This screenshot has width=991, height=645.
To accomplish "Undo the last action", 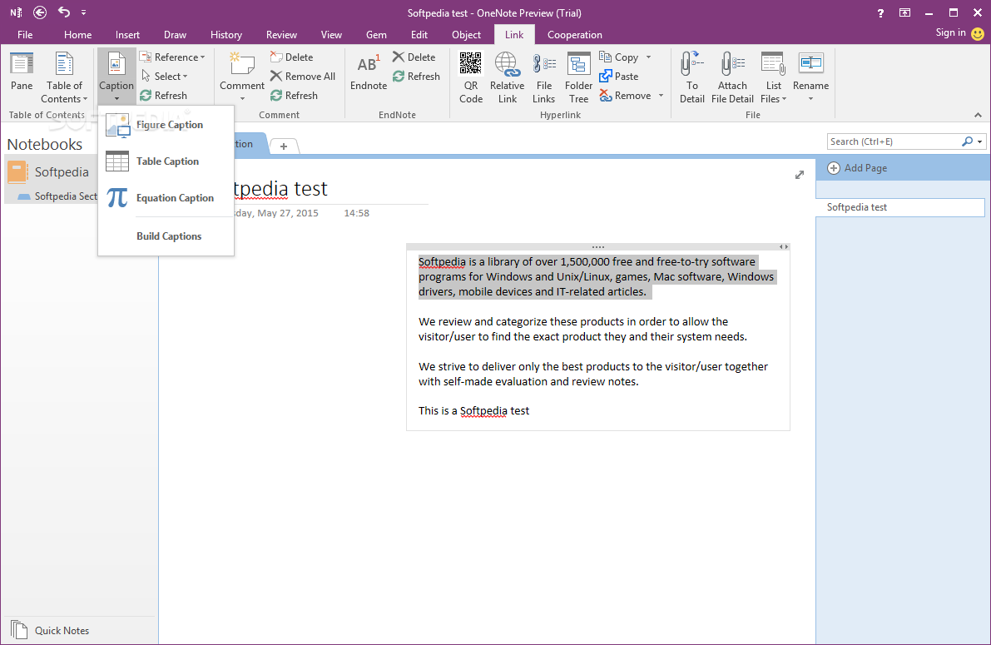I will [x=64, y=12].
